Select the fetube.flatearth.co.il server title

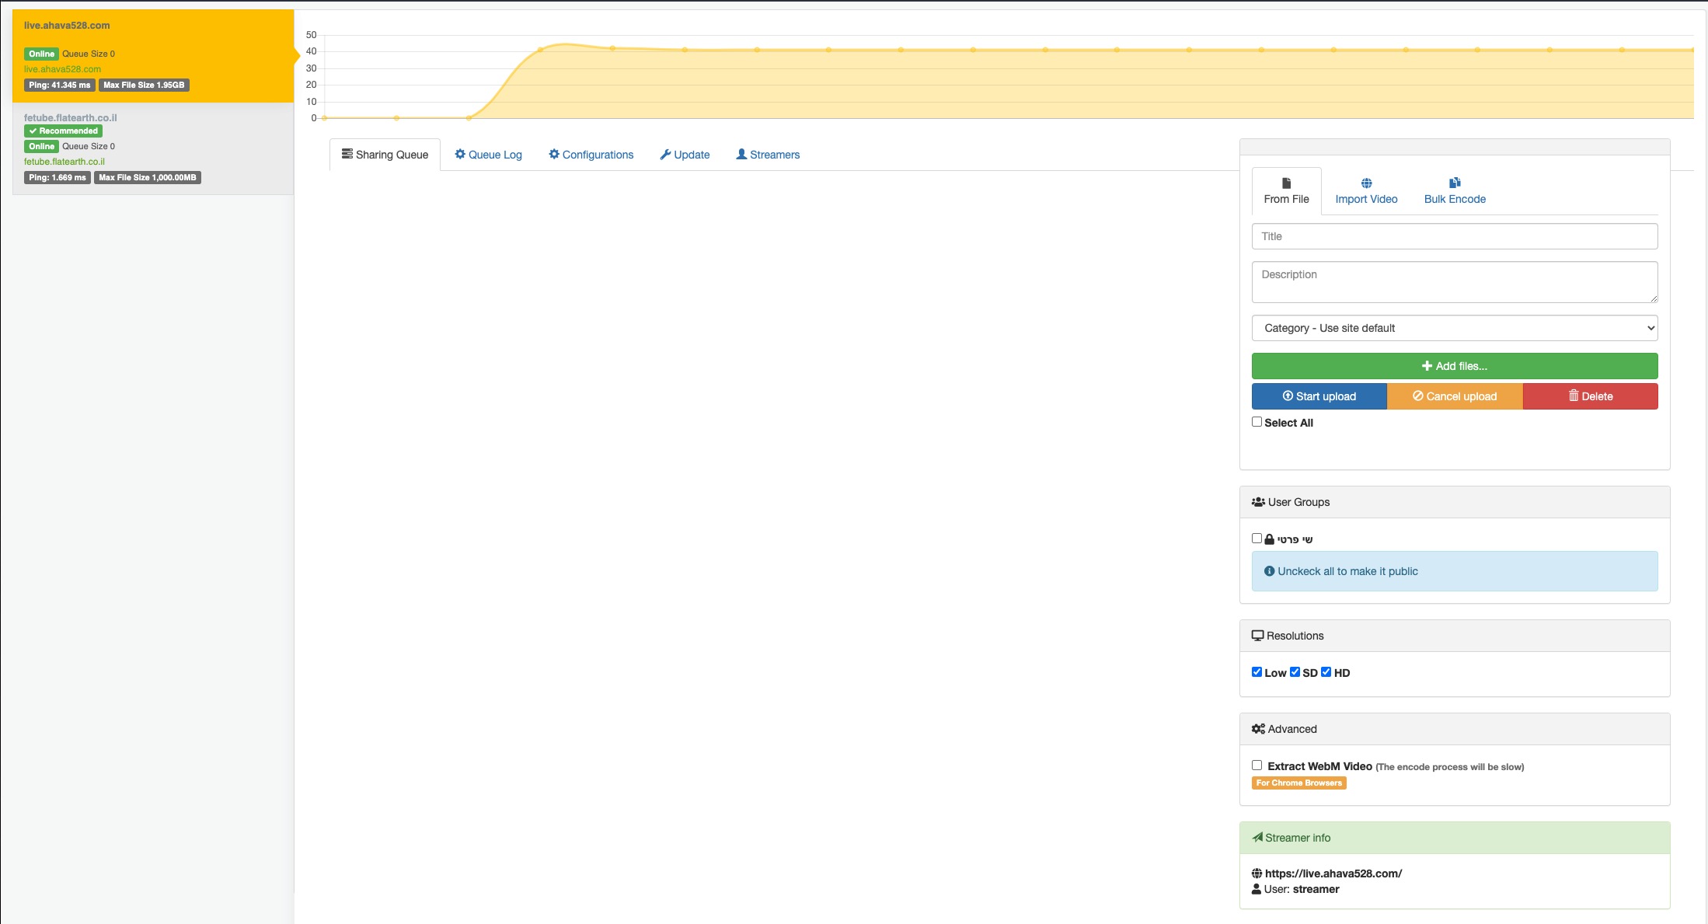click(x=70, y=118)
